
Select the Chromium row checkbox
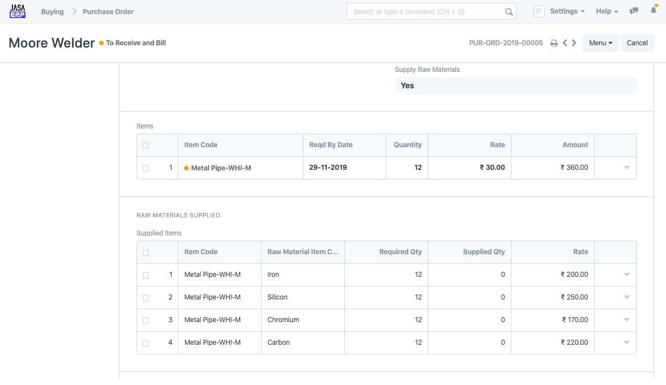tap(146, 320)
